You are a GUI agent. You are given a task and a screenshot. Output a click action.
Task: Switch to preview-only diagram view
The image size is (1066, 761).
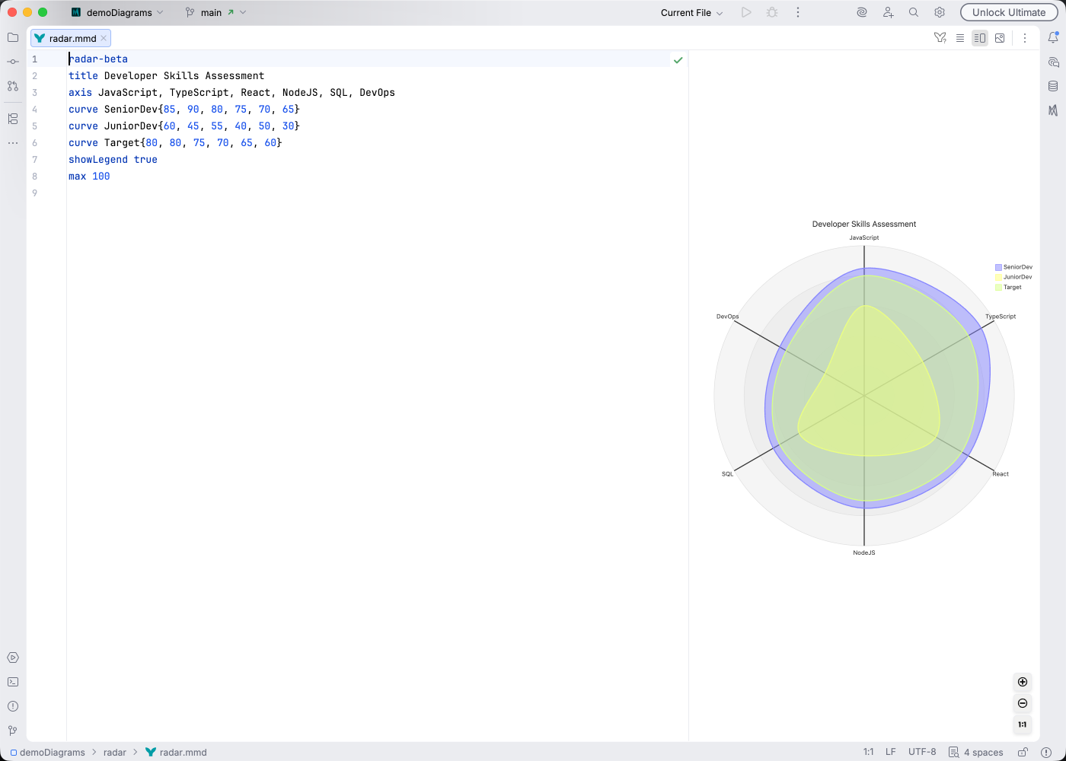point(1000,37)
